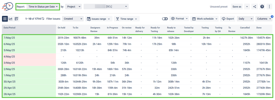Screen dimensions: 275x100
Task: Click the 308h 14m Ready to release value
Action: [x=174, y=82]
